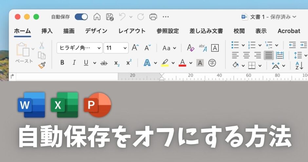Click the cut scissors icon
Screen dimensions: 308x162
pyautogui.click(x=42, y=45)
